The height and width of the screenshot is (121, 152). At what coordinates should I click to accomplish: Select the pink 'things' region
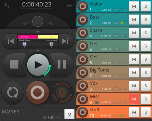click(x=28, y=37)
